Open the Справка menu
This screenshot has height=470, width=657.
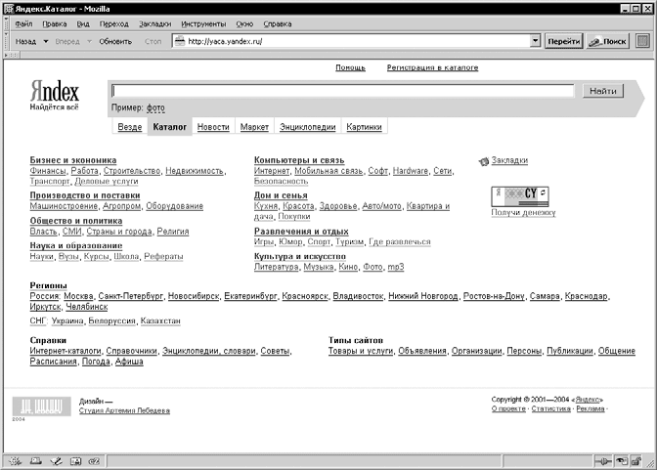pos(278,23)
